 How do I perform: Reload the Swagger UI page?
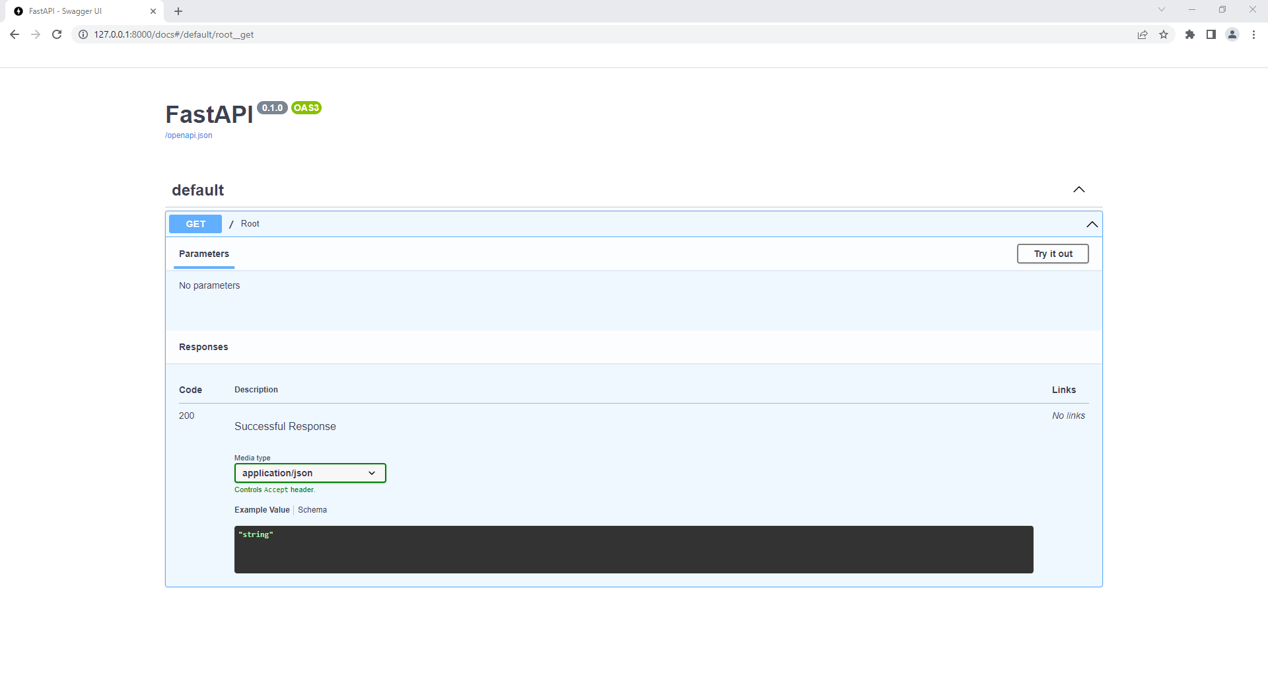click(57, 34)
